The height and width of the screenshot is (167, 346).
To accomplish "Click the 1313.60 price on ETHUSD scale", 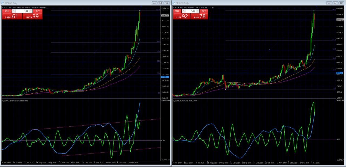I will (x=340, y=8).
